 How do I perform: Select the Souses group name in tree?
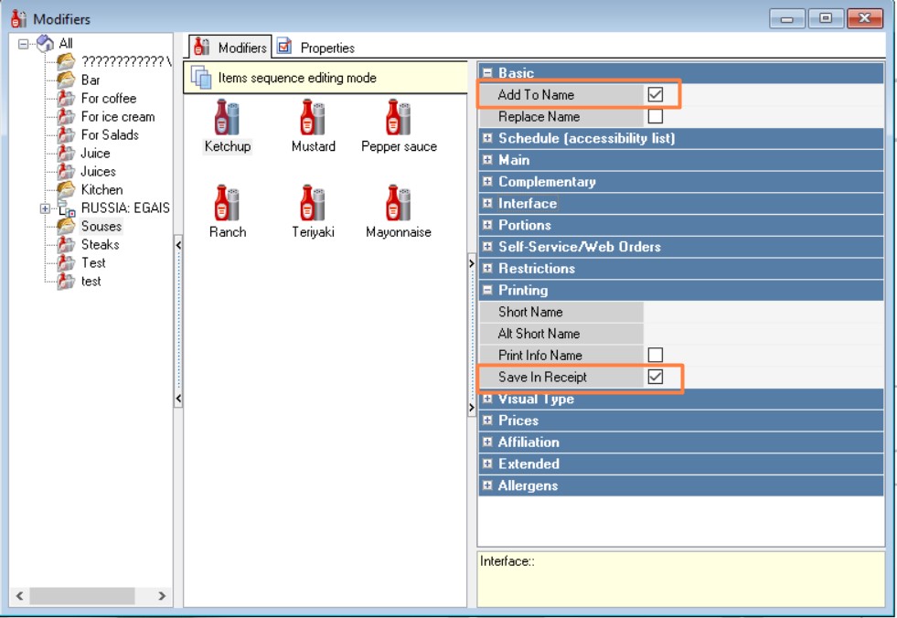[x=101, y=226]
